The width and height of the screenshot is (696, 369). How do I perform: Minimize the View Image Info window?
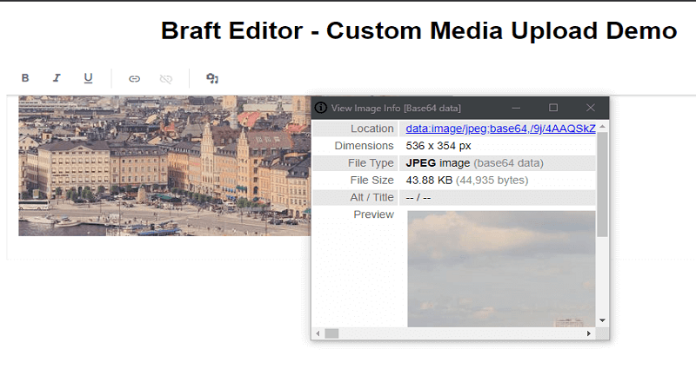[515, 108]
